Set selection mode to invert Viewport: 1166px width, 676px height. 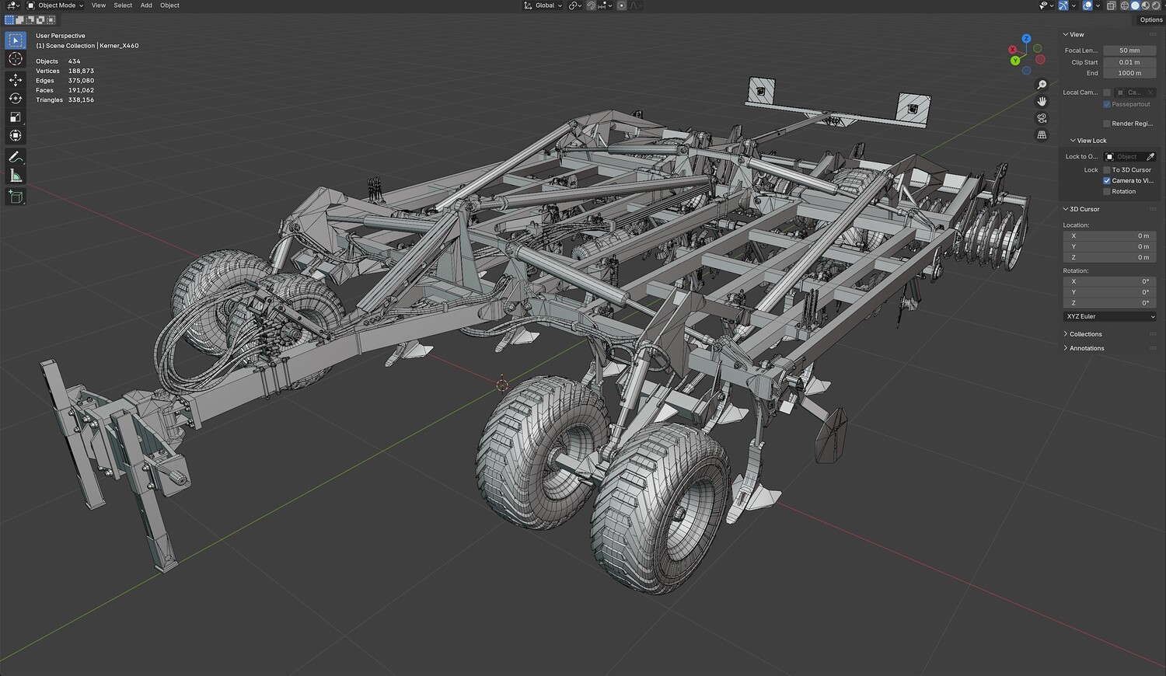pyautogui.click(x=40, y=20)
